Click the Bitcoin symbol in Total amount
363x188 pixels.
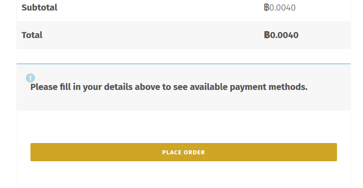[267, 35]
